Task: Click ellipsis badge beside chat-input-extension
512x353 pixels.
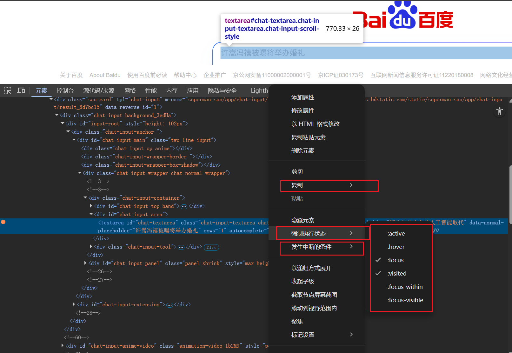Action: [x=170, y=305]
